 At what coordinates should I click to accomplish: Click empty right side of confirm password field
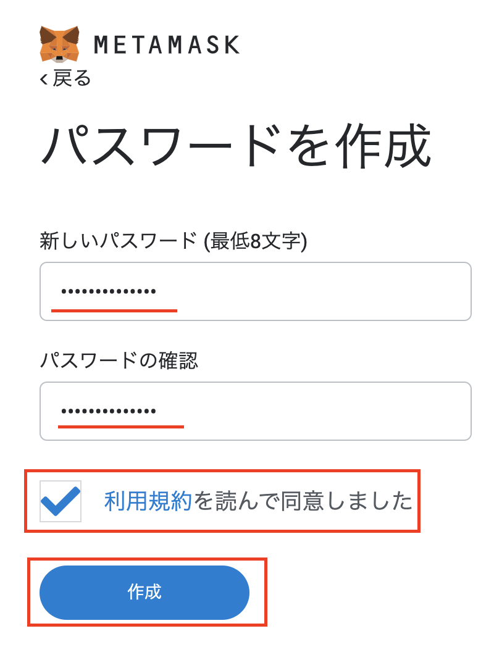coord(371,411)
